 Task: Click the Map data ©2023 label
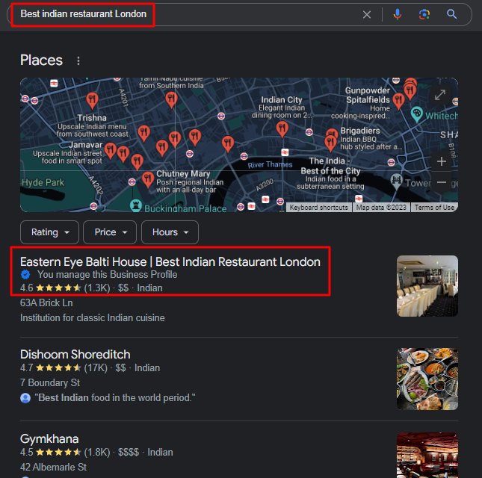(x=381, y=208)
